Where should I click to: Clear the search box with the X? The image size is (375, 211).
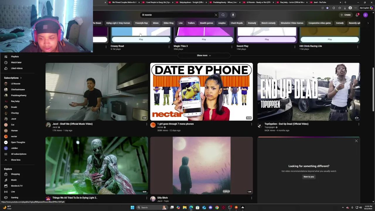pos(216,15)
